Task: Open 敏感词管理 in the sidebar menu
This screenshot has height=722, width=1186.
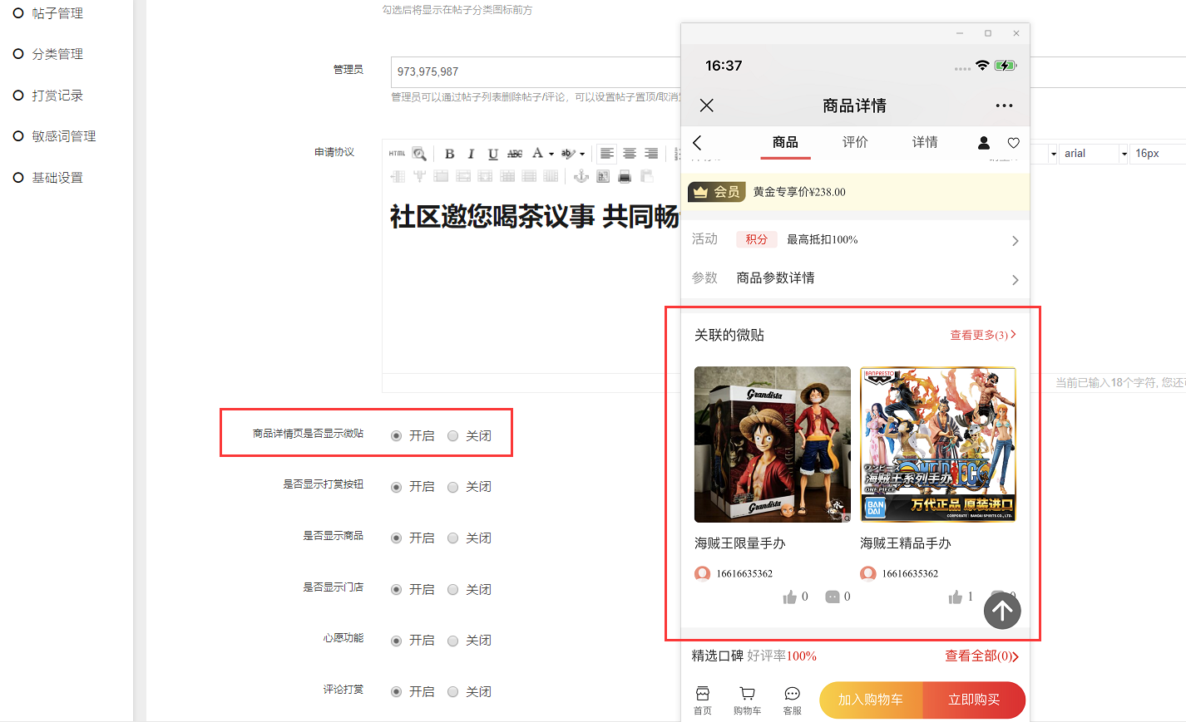Action: point(64,136)
